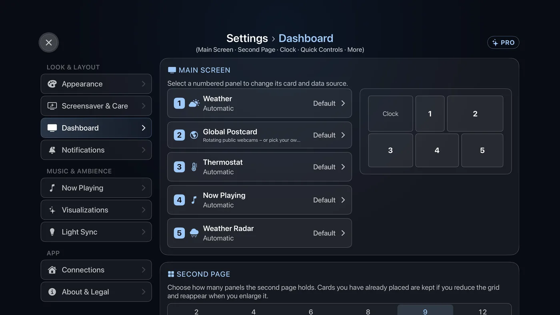Image resolution: width=560 pixels, height=315 pixels.
Task: Expand the Weather row's Default chevron
Action: pos(343,103)
